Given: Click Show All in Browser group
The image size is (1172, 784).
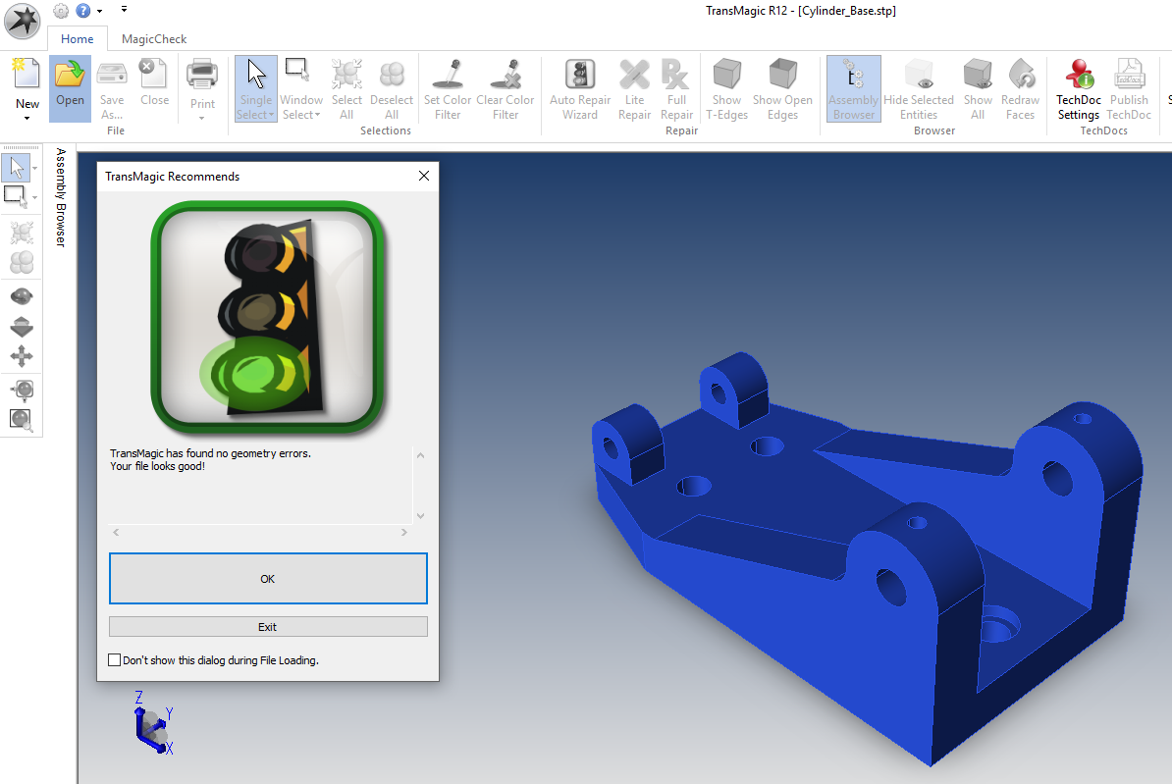Looking at the screenshot, I should pos(978,88).
